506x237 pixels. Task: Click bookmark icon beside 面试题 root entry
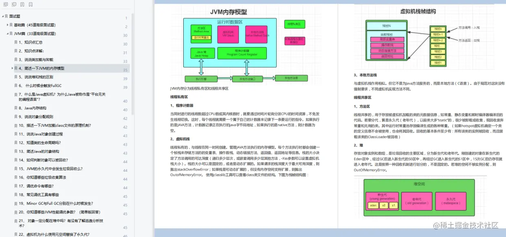coord(7,16)
